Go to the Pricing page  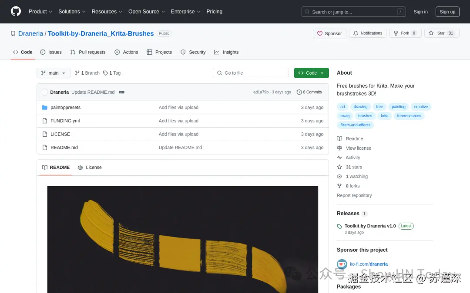(x=214, y=12)
